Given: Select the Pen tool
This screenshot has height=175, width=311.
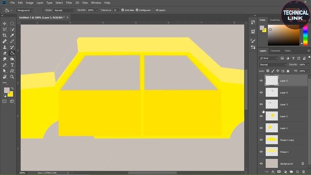Looking at the screenshot, I should [x=4, y=65].
